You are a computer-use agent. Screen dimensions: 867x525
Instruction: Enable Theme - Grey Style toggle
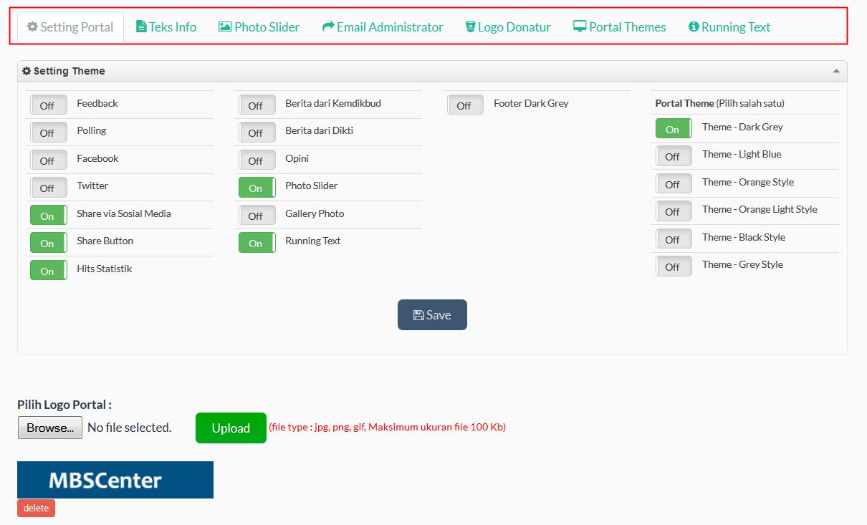674,266
